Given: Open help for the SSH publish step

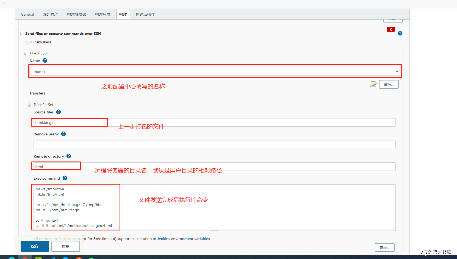Looking at the screenshot, I should pyautogui.click(x=400, y=33).
